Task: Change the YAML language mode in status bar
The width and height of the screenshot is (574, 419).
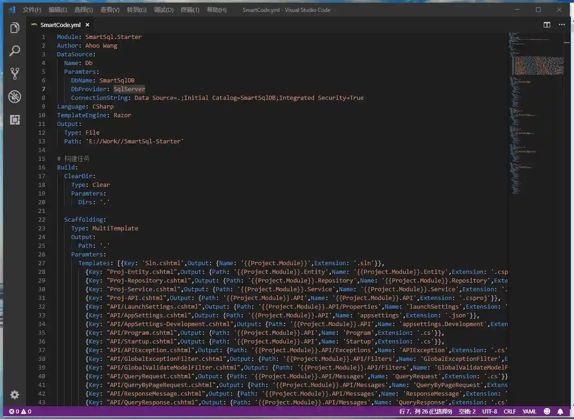Action: tap(529, 411)
